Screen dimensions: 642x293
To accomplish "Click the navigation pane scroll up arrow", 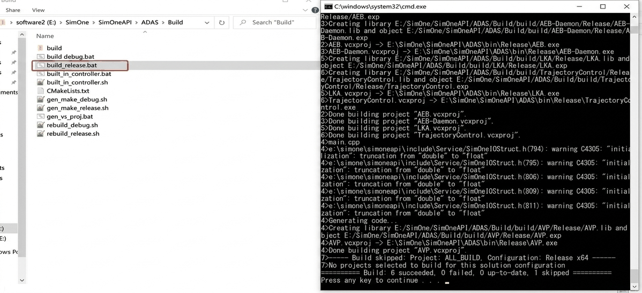I will point(22,36).
